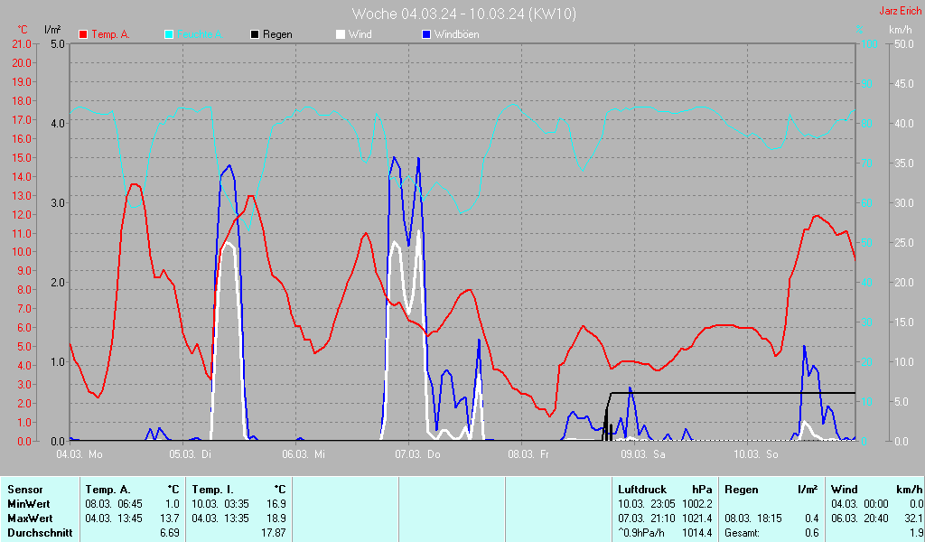
Task: Select the Regen legend label
Action: pos(277,34)
